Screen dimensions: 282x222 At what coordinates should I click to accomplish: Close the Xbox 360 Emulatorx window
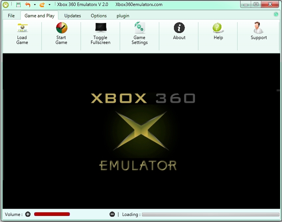270,4
